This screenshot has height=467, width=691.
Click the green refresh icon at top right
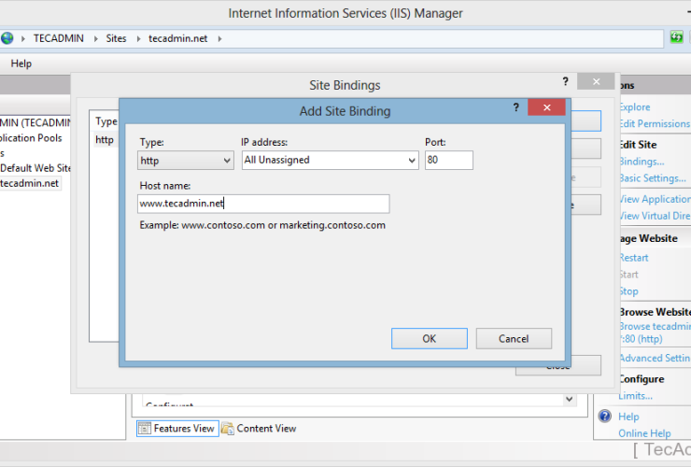(x=677, y=37)
